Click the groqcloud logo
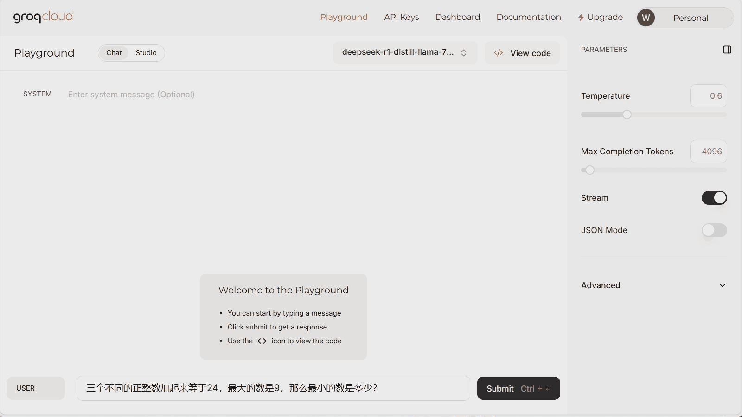The image size is (742, 417). click(x=43, y=17)
